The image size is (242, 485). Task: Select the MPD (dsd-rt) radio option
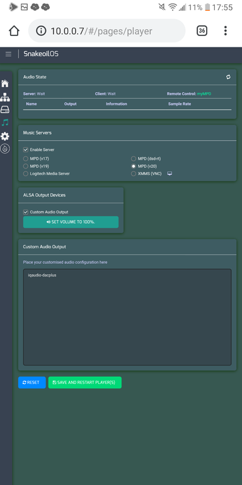[134, 159]
